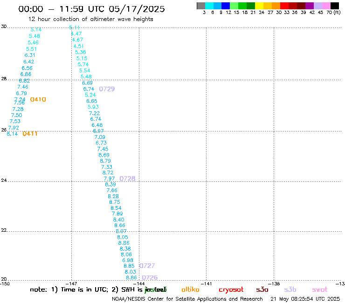Click the wave height value 8.05
The width and height of the screenshot is (345, 303).
point(122,237)
